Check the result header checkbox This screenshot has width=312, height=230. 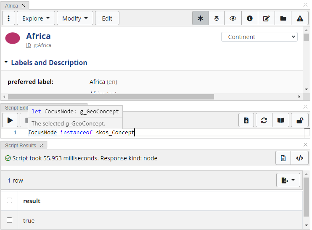(10, 201)
